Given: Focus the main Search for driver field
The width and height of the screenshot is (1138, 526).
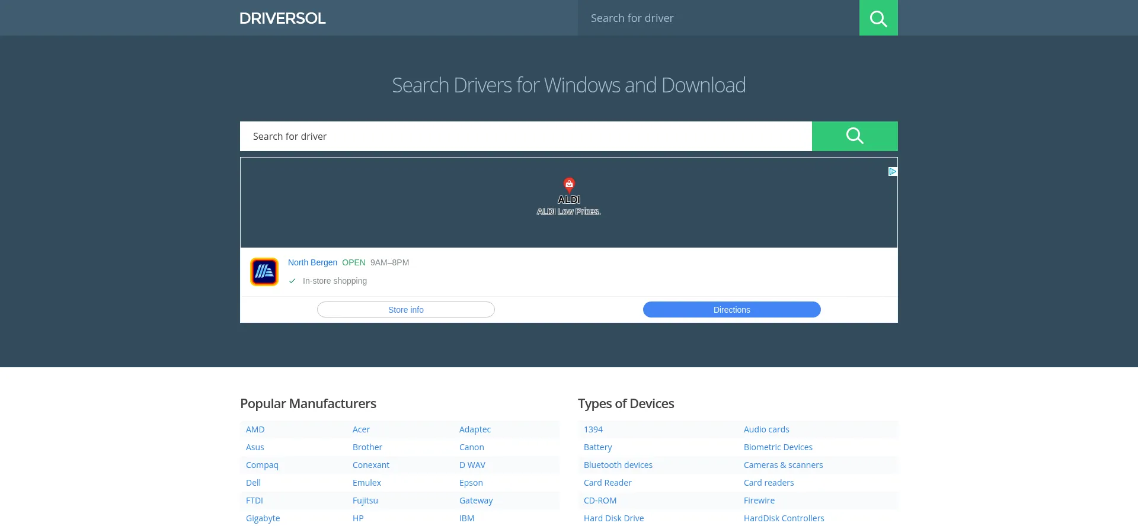Looking at the screenshot, I should pyautogui.click(x=526, y=136).
